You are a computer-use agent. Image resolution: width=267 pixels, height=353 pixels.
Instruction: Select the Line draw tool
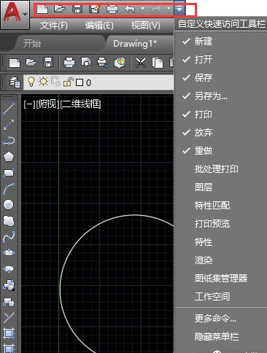click(9, 109)
